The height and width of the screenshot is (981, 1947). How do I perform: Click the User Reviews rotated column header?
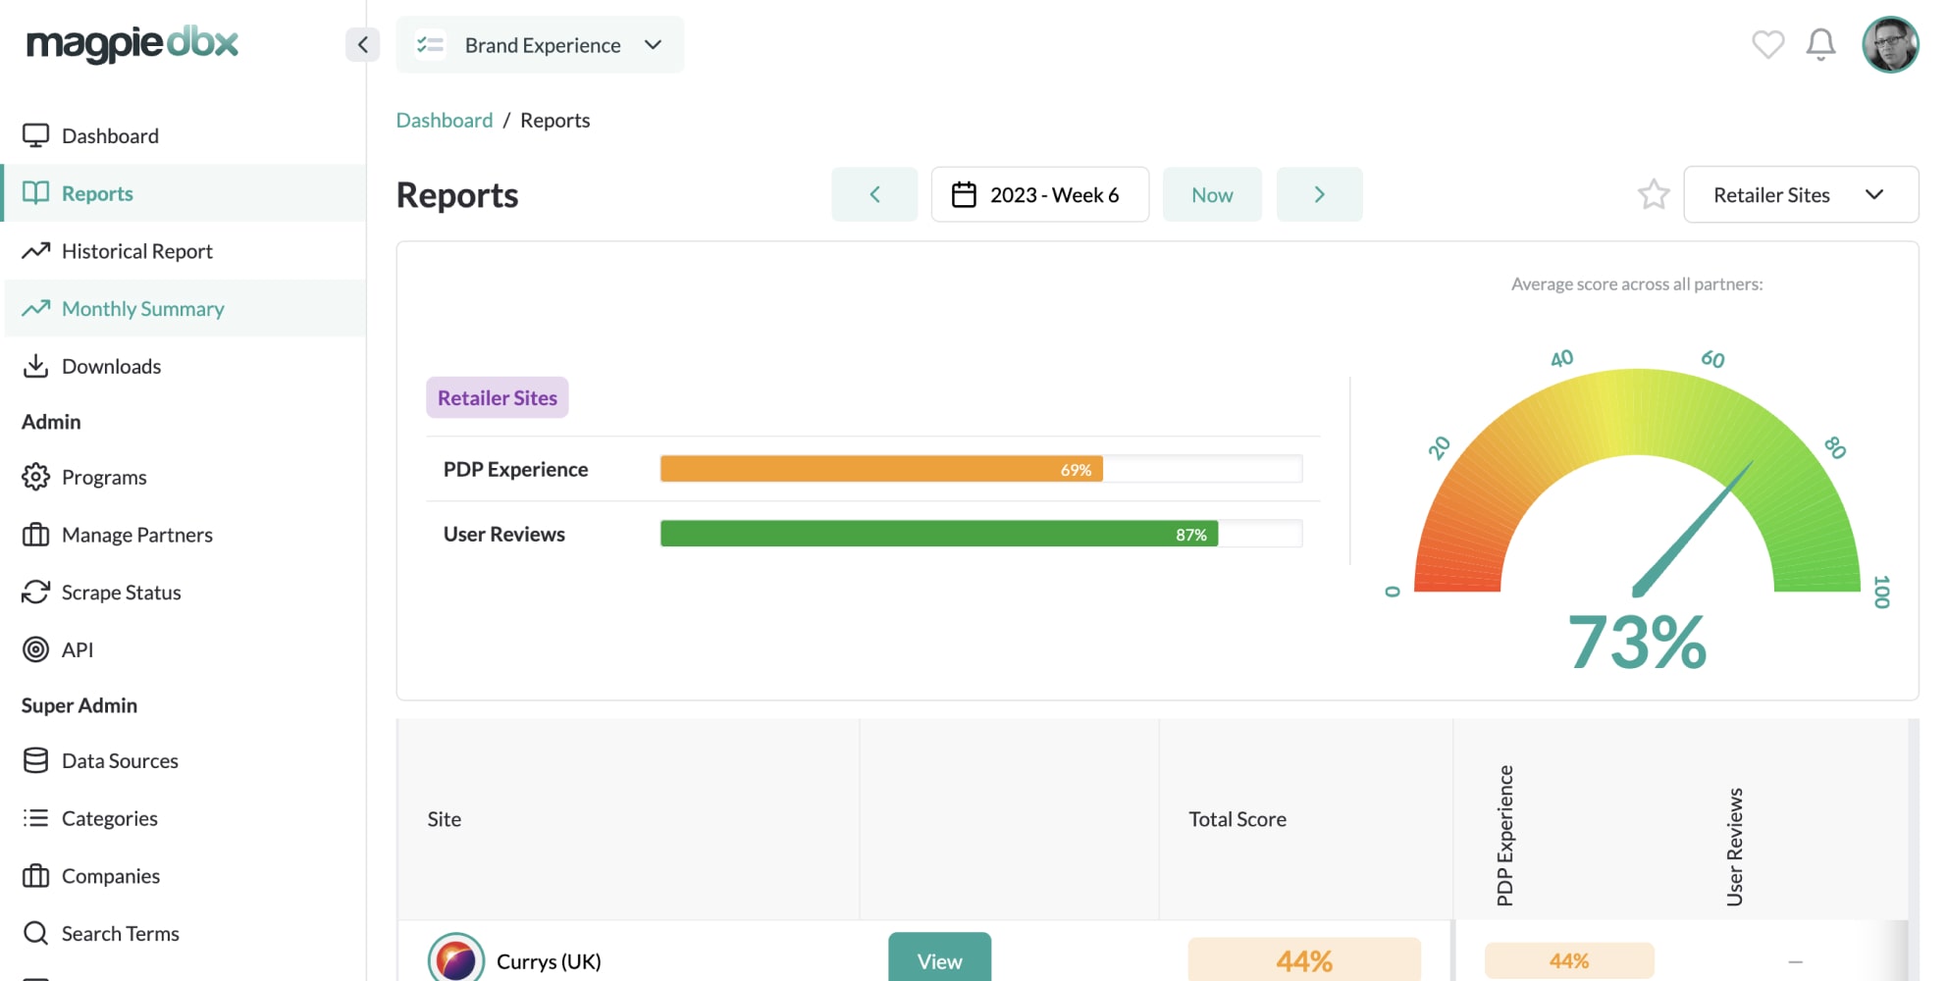point(1735,847)
